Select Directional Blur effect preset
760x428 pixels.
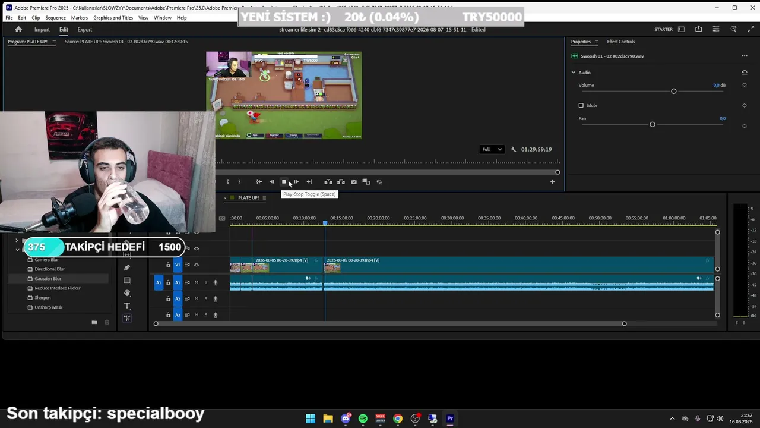(49, 269)
